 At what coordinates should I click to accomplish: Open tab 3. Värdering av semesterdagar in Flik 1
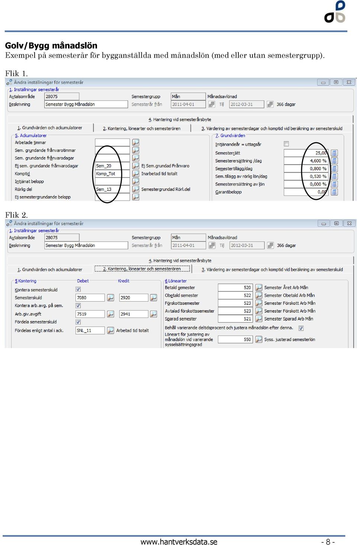[x=272, y=128]
